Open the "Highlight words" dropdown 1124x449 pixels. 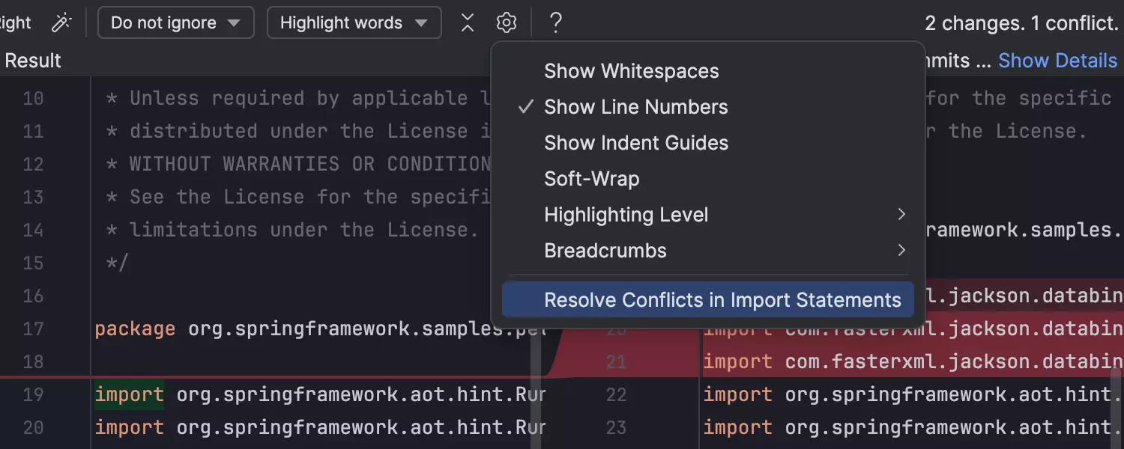pos(354,23)
